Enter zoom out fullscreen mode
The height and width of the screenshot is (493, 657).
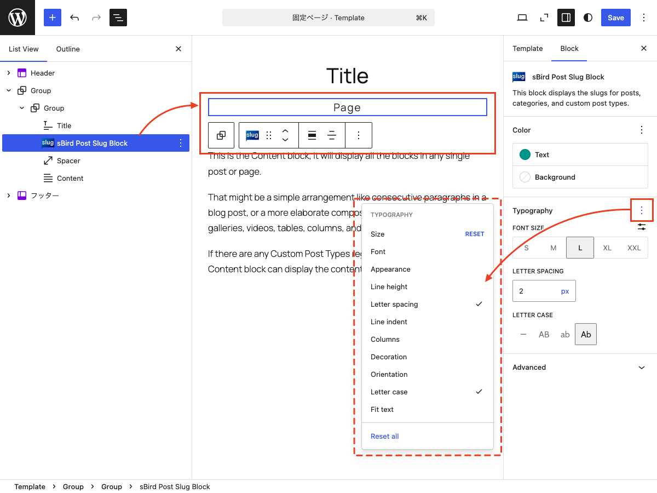544,18
